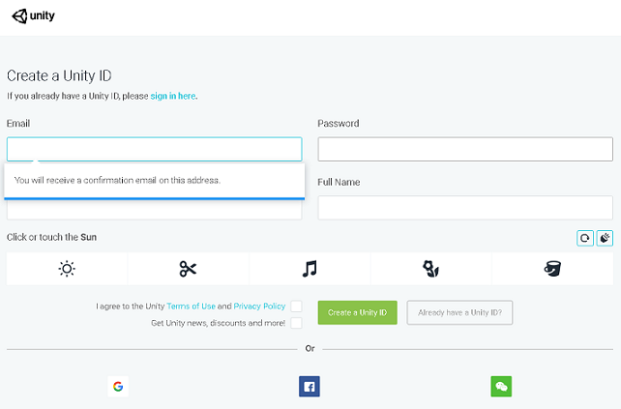
Task: Sign up with Google
Action: pos(118,387)
